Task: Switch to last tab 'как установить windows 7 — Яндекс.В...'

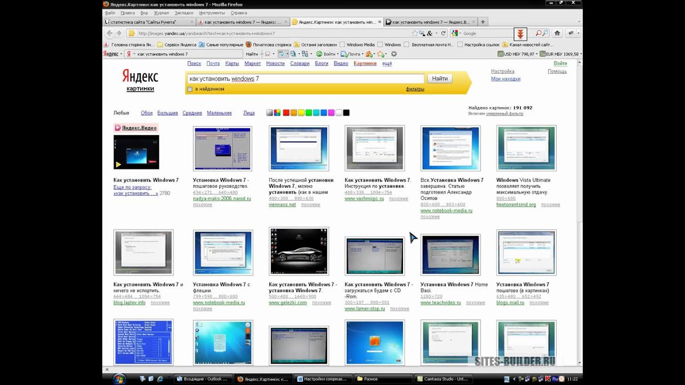Action: click(430, 22)
